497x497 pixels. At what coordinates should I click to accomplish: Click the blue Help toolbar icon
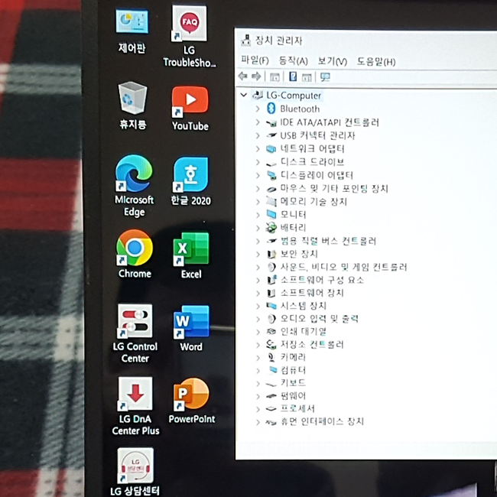coord(293,76)
